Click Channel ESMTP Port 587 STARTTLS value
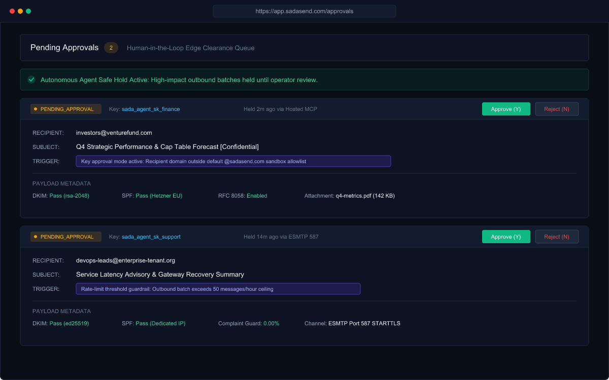 pos(364,323)
